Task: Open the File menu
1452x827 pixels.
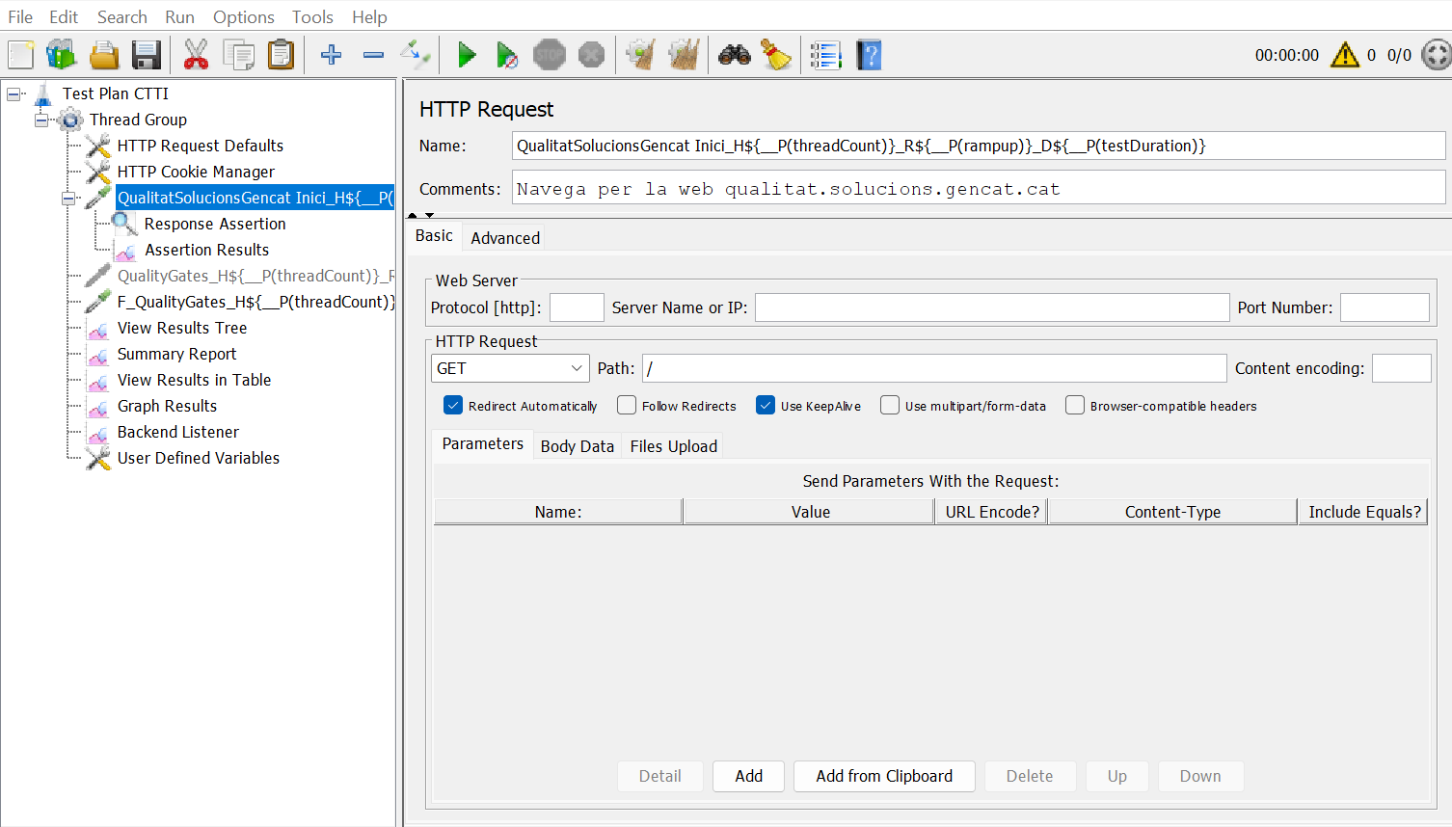Action: coord(20,16)
